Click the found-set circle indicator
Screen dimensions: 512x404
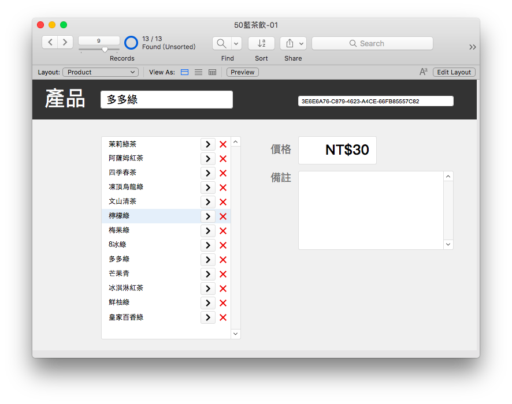point(131,43)
